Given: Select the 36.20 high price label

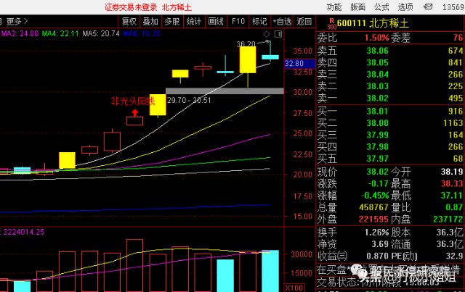Looking at the screenshot, I should 246,44.
